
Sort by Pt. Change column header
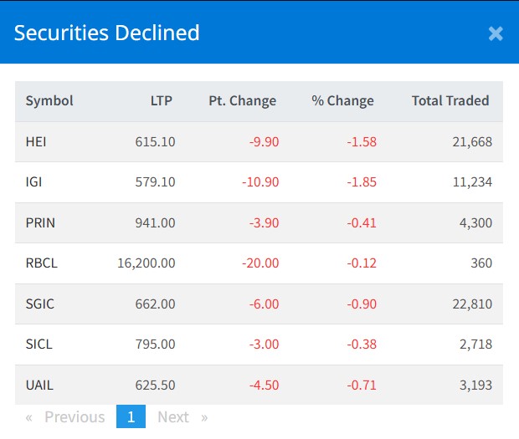[x=242, y=101]
